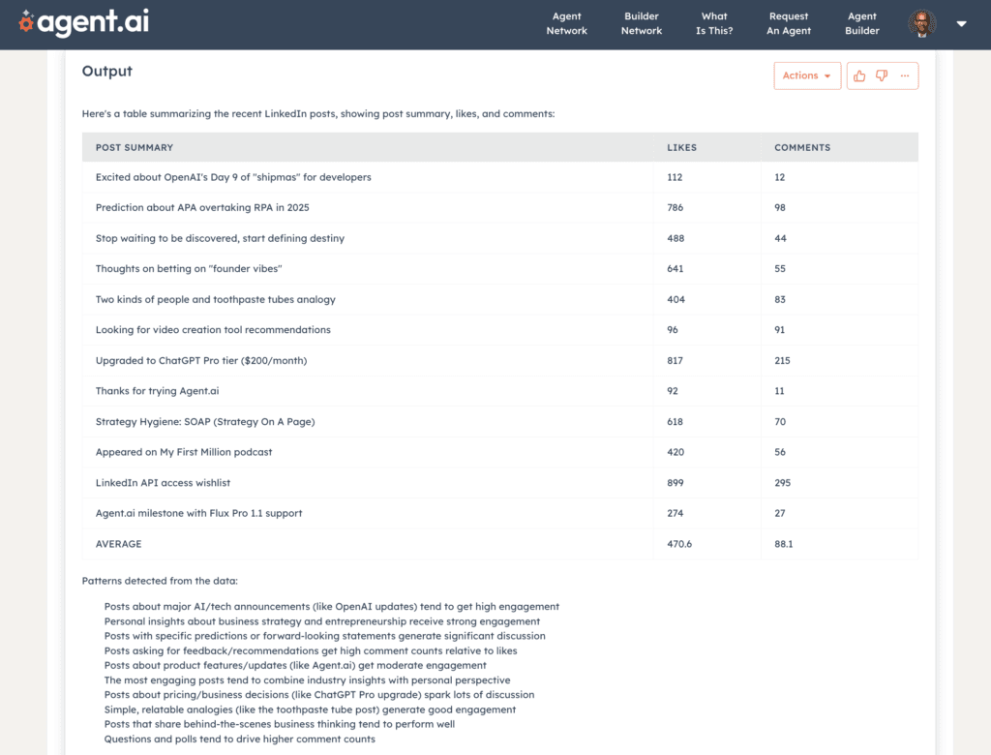Viewport: 991px width, 755px height.
Task: Go to Agent Network
Action: [x=566, y=23]
